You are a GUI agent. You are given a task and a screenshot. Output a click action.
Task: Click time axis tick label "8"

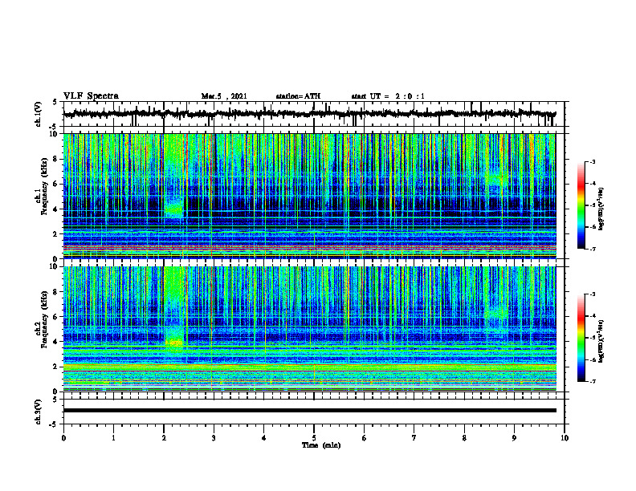[464, 438]
